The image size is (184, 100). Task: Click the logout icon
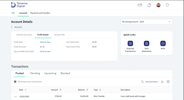pos(167,5)
